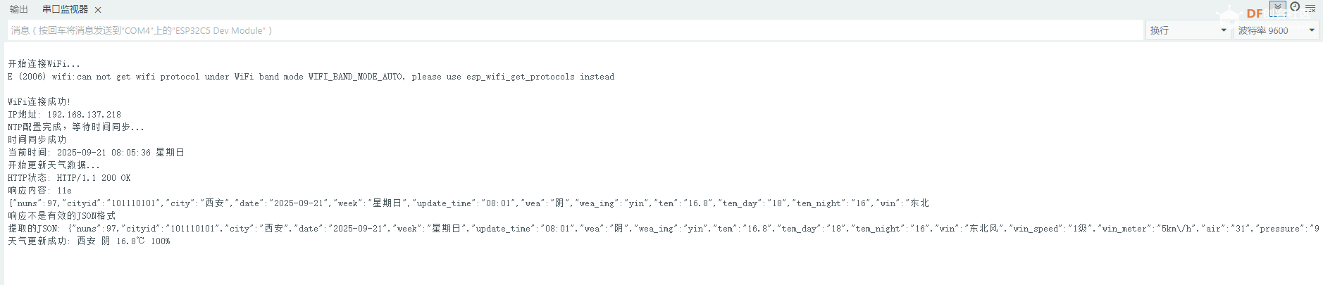Click the 开始连接WiFi log line
The height and width of the screenshot is (285, 1323).
pyautogui.click(x=44, y=64)
